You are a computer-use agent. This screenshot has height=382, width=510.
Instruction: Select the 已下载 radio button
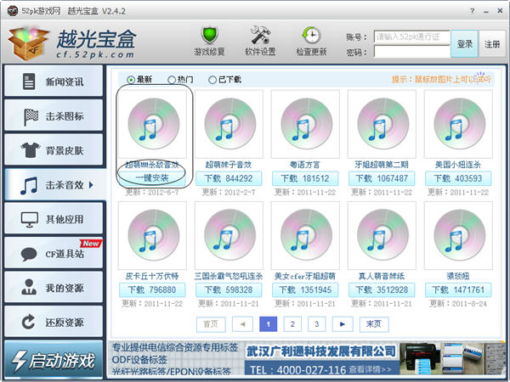(x=212, y=80)
